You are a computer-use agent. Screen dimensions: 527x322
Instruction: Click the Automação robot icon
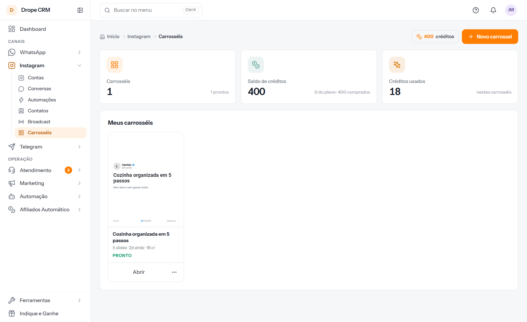(x=12, y=196)
